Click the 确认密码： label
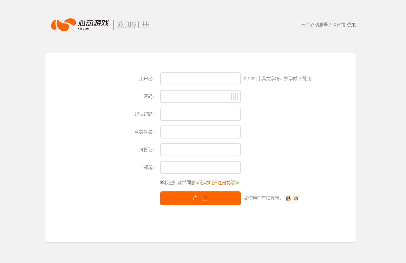The height and width of the screenshot is (263, 406). tap(145, 114)
